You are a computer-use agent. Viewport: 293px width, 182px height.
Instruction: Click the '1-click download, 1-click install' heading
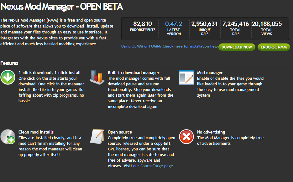(x=50, y=73)
